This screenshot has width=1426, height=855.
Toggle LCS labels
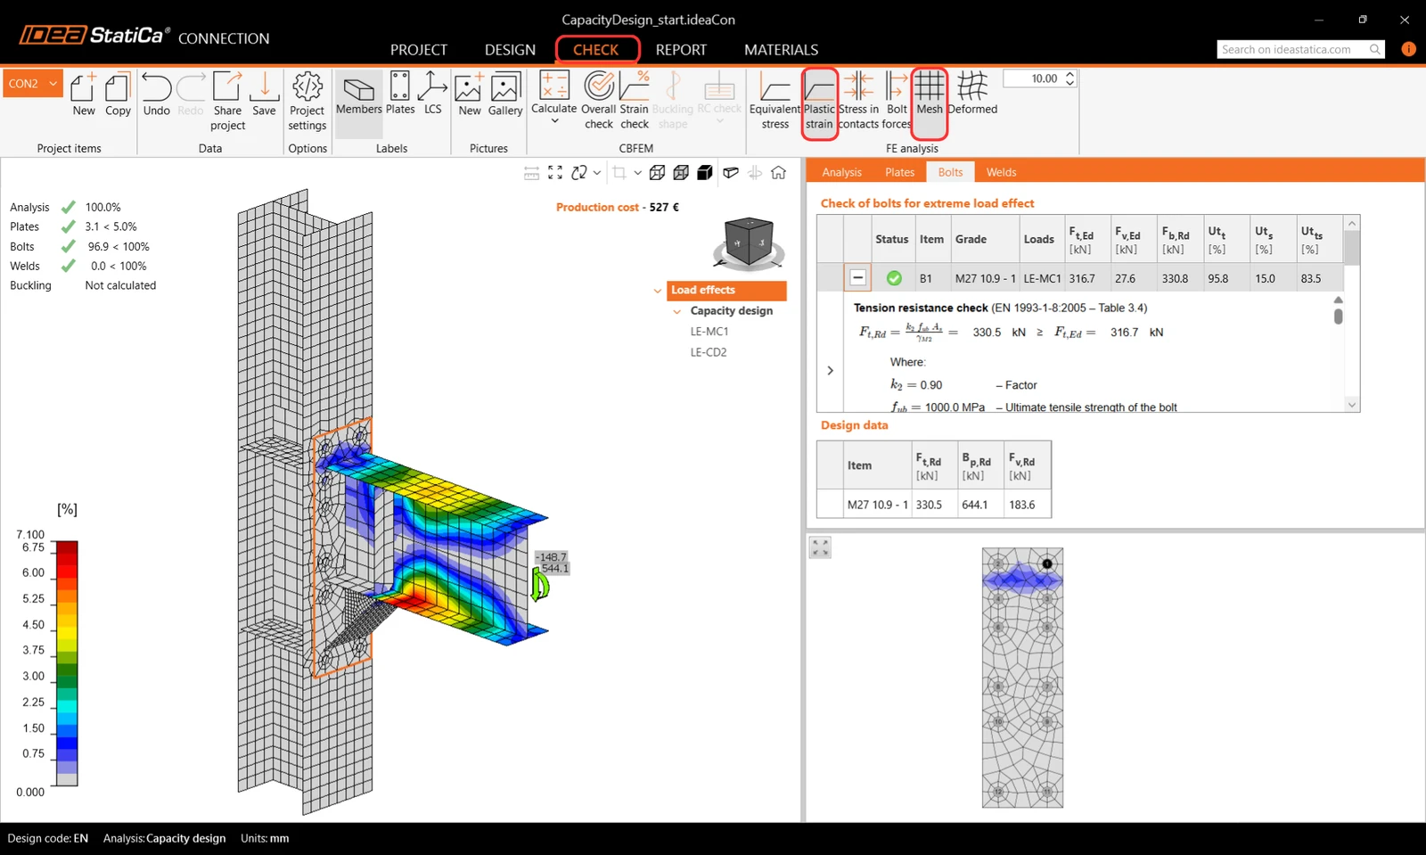tap(432, 95)
